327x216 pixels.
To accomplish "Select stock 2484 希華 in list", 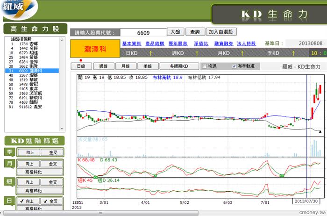I will 32,58.
